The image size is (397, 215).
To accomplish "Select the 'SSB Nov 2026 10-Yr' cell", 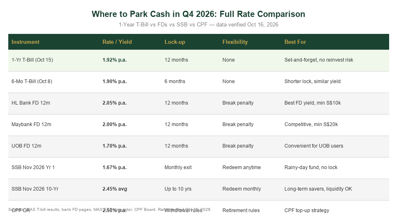I will pyautogui.click(x=35, y=189).
